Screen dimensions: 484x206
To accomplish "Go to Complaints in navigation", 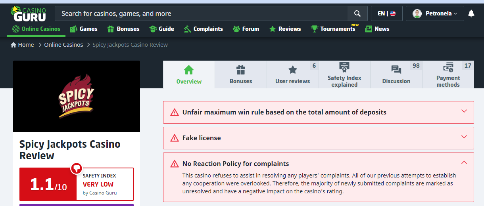I will coord(203,29).
